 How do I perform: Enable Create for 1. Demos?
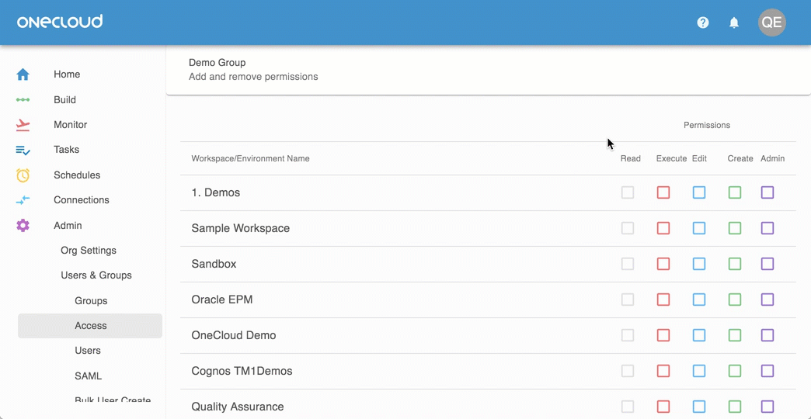(735, 192)
